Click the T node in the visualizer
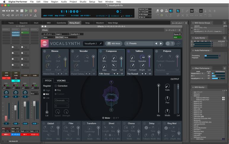This screenshot has width=229, height=144. [111, 82]
